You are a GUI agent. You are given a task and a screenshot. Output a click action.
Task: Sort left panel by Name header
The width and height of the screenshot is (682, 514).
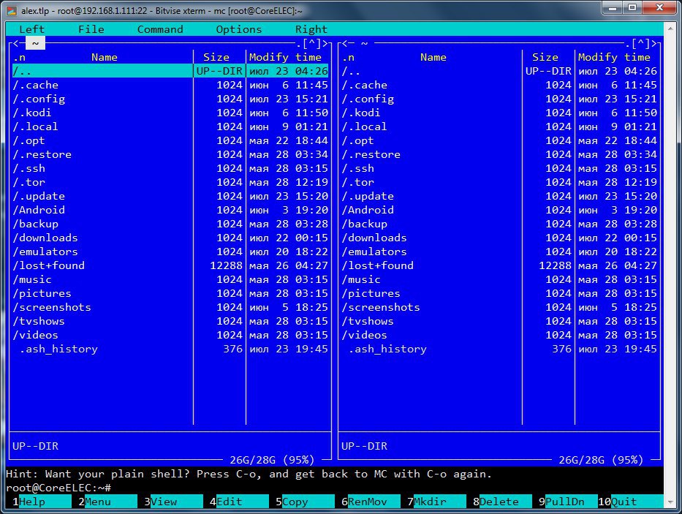[105, 57]
